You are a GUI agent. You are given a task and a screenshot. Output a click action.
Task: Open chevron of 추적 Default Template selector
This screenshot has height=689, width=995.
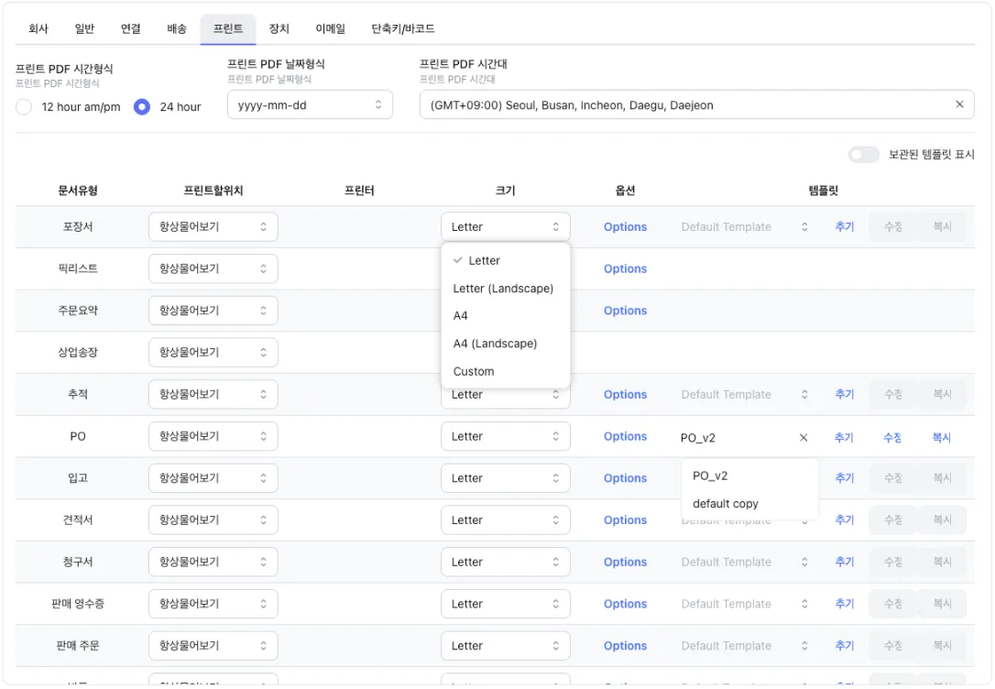click(804, 395)
